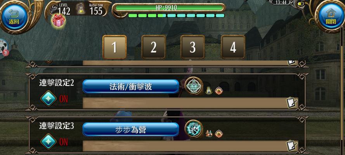
Task: Select the 步步為營 skill icon
Action: point(194,129)
